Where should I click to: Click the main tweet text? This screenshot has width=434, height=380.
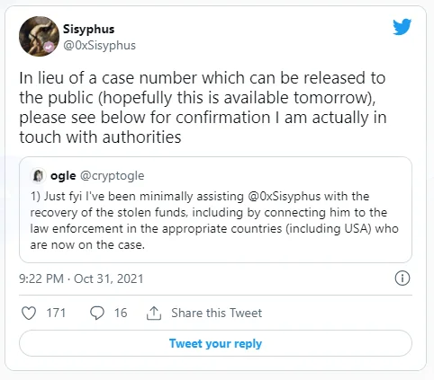203,107
